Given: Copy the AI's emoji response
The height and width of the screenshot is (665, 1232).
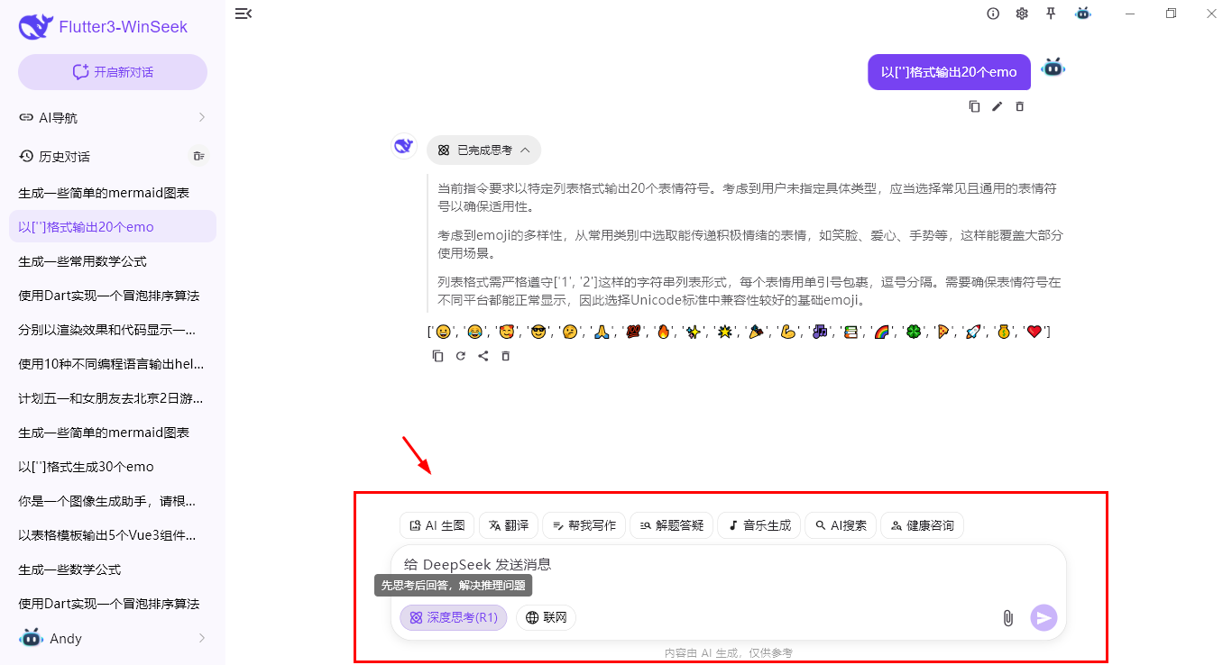Looking at the screenshot, I should tap(437, 355).
